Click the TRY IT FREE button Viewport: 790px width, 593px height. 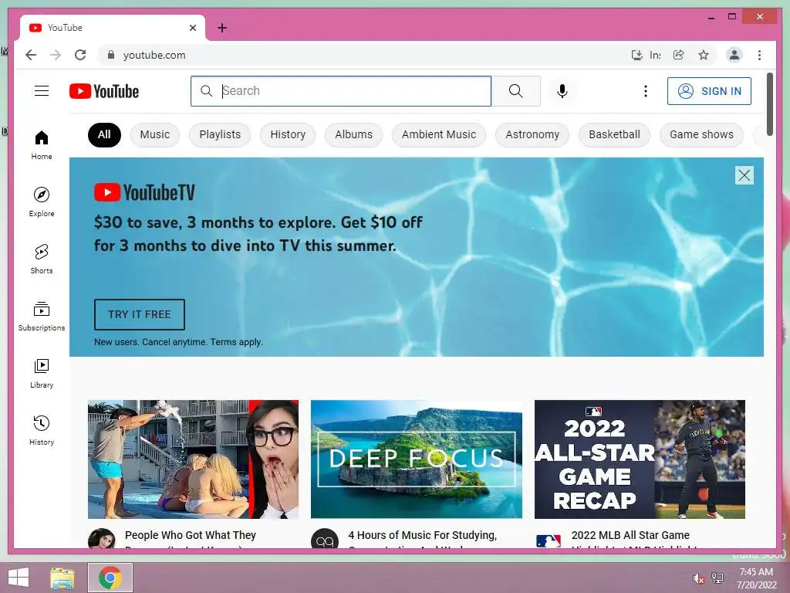pos(140,314)
